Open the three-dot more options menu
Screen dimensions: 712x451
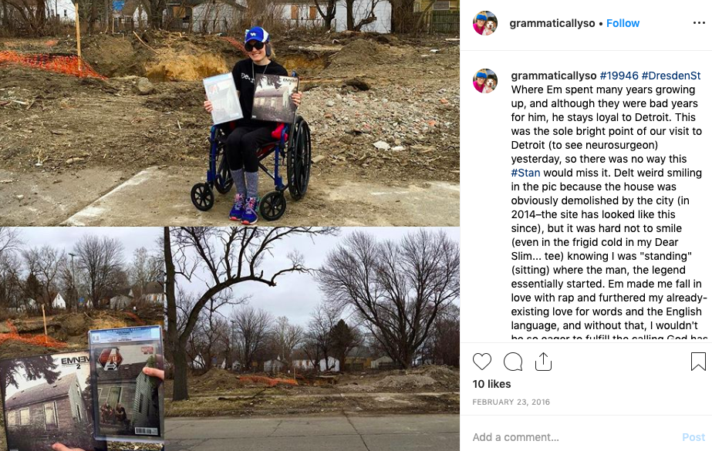click(x=699, y=23)
